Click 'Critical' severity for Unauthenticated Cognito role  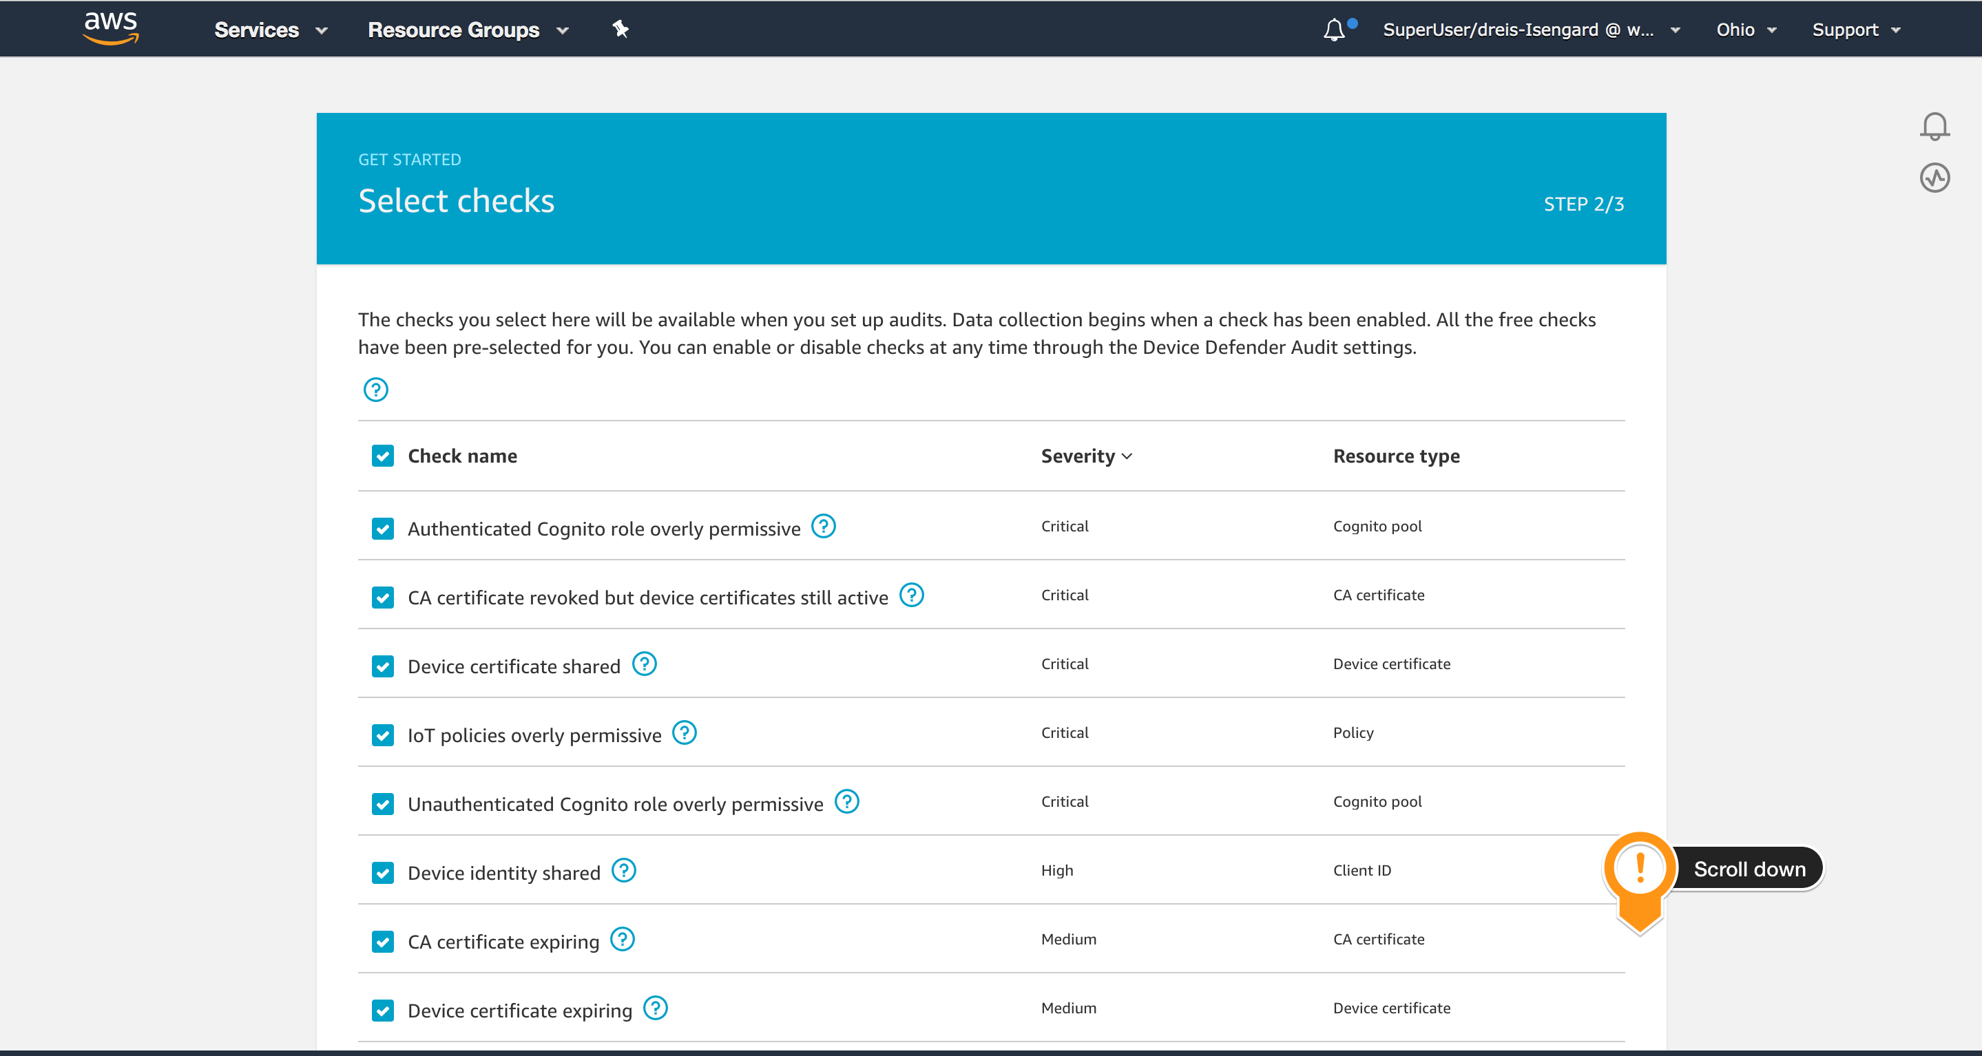pyautogui.click(x=1065, y=801)
